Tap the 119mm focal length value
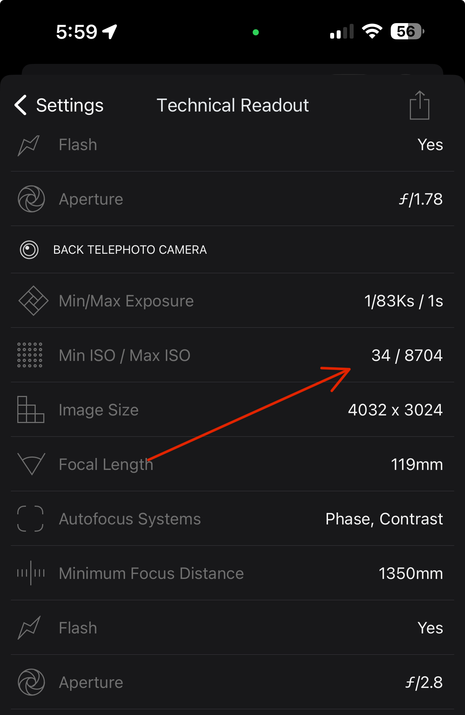This screenshot has height=715, width=465. [417, 465]
